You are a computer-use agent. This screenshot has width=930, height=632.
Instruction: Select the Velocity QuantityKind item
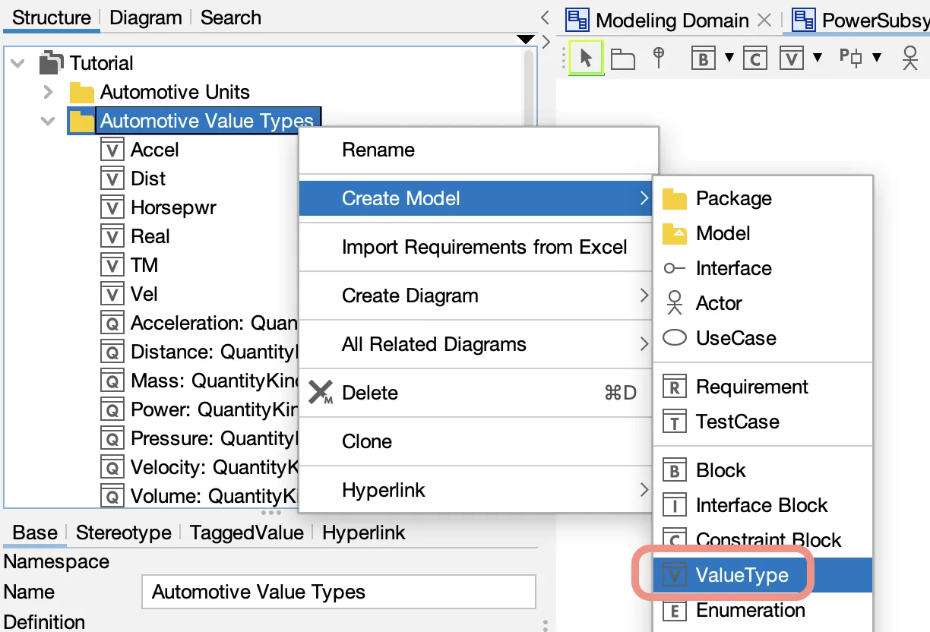click(x=214, y=467)
